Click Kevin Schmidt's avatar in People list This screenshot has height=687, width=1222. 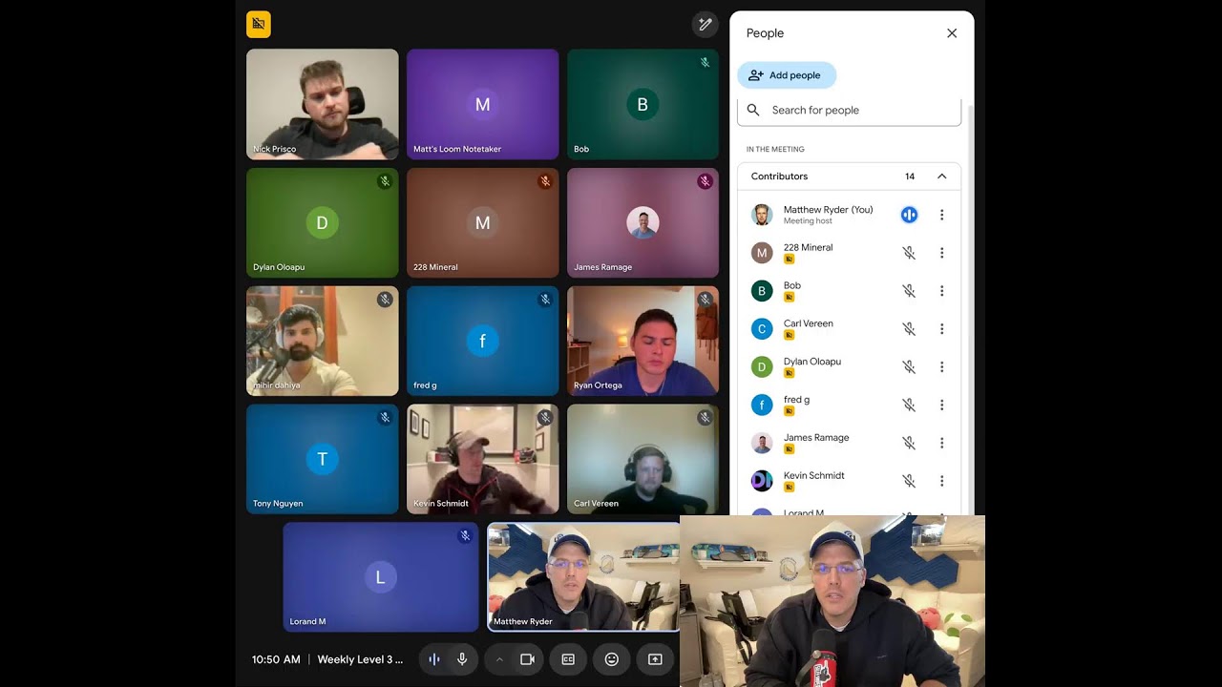click(x=762, y=481)
